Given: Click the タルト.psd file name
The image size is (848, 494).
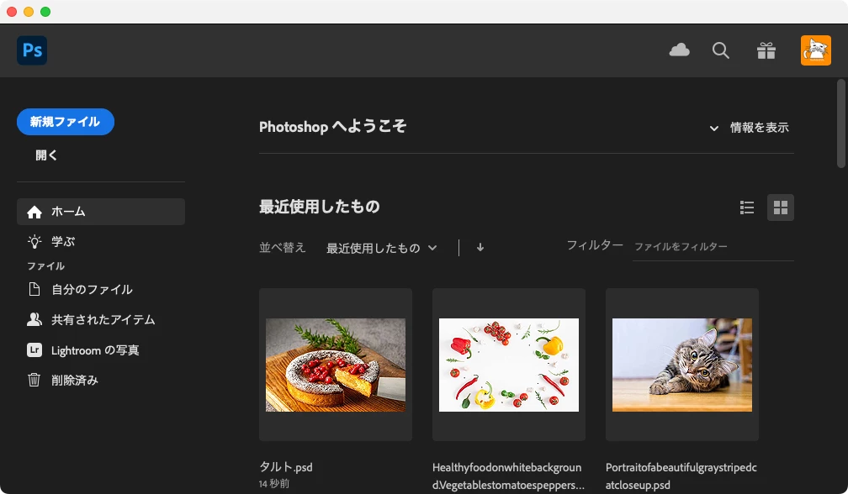Looking at the screenshot, I should tap(285, 467).
